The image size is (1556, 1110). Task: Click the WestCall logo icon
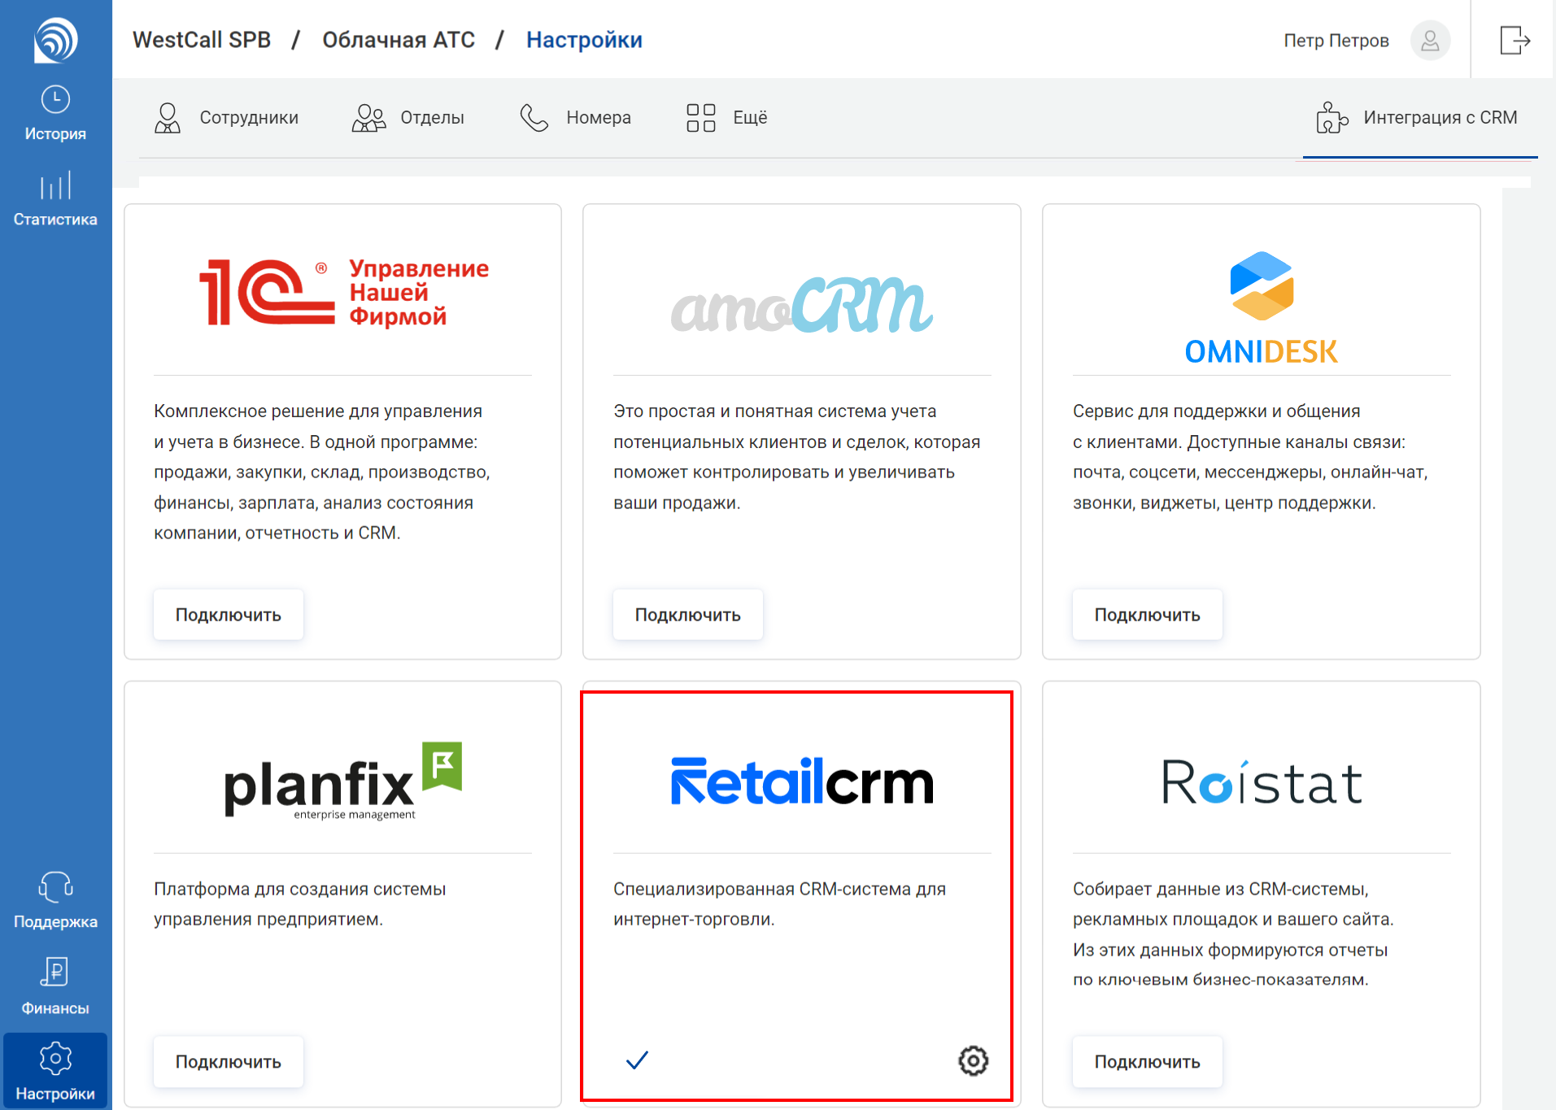tap(55, 40)
